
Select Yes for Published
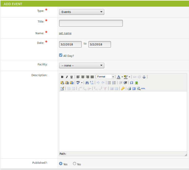61,163
